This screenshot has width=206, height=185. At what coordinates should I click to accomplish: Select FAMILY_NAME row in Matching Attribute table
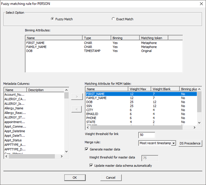[141, 98]
